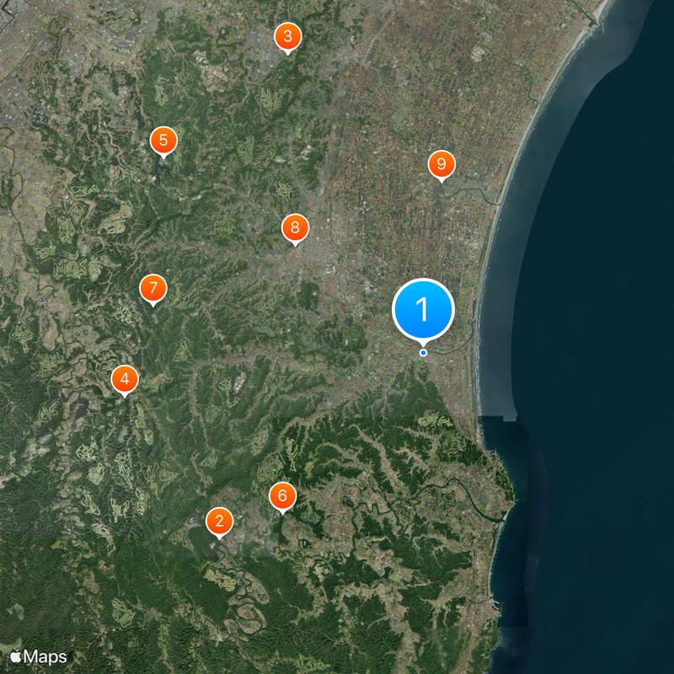Open the orange map marker labeled 8
674x674 pixels.
click(x=295, y=227)
